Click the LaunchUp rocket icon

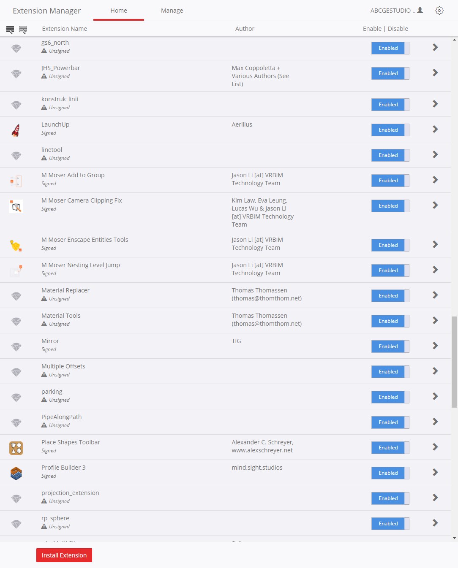tap(16, 130)
